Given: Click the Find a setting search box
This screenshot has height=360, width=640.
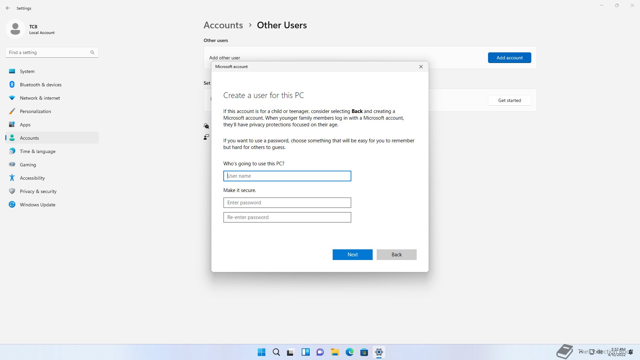Looking at the screenshot, I should coord(52,52).
